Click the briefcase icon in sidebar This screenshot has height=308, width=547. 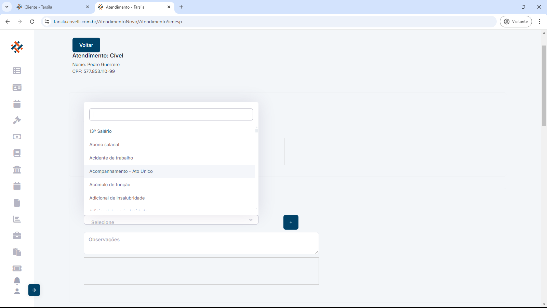(17, 235)
